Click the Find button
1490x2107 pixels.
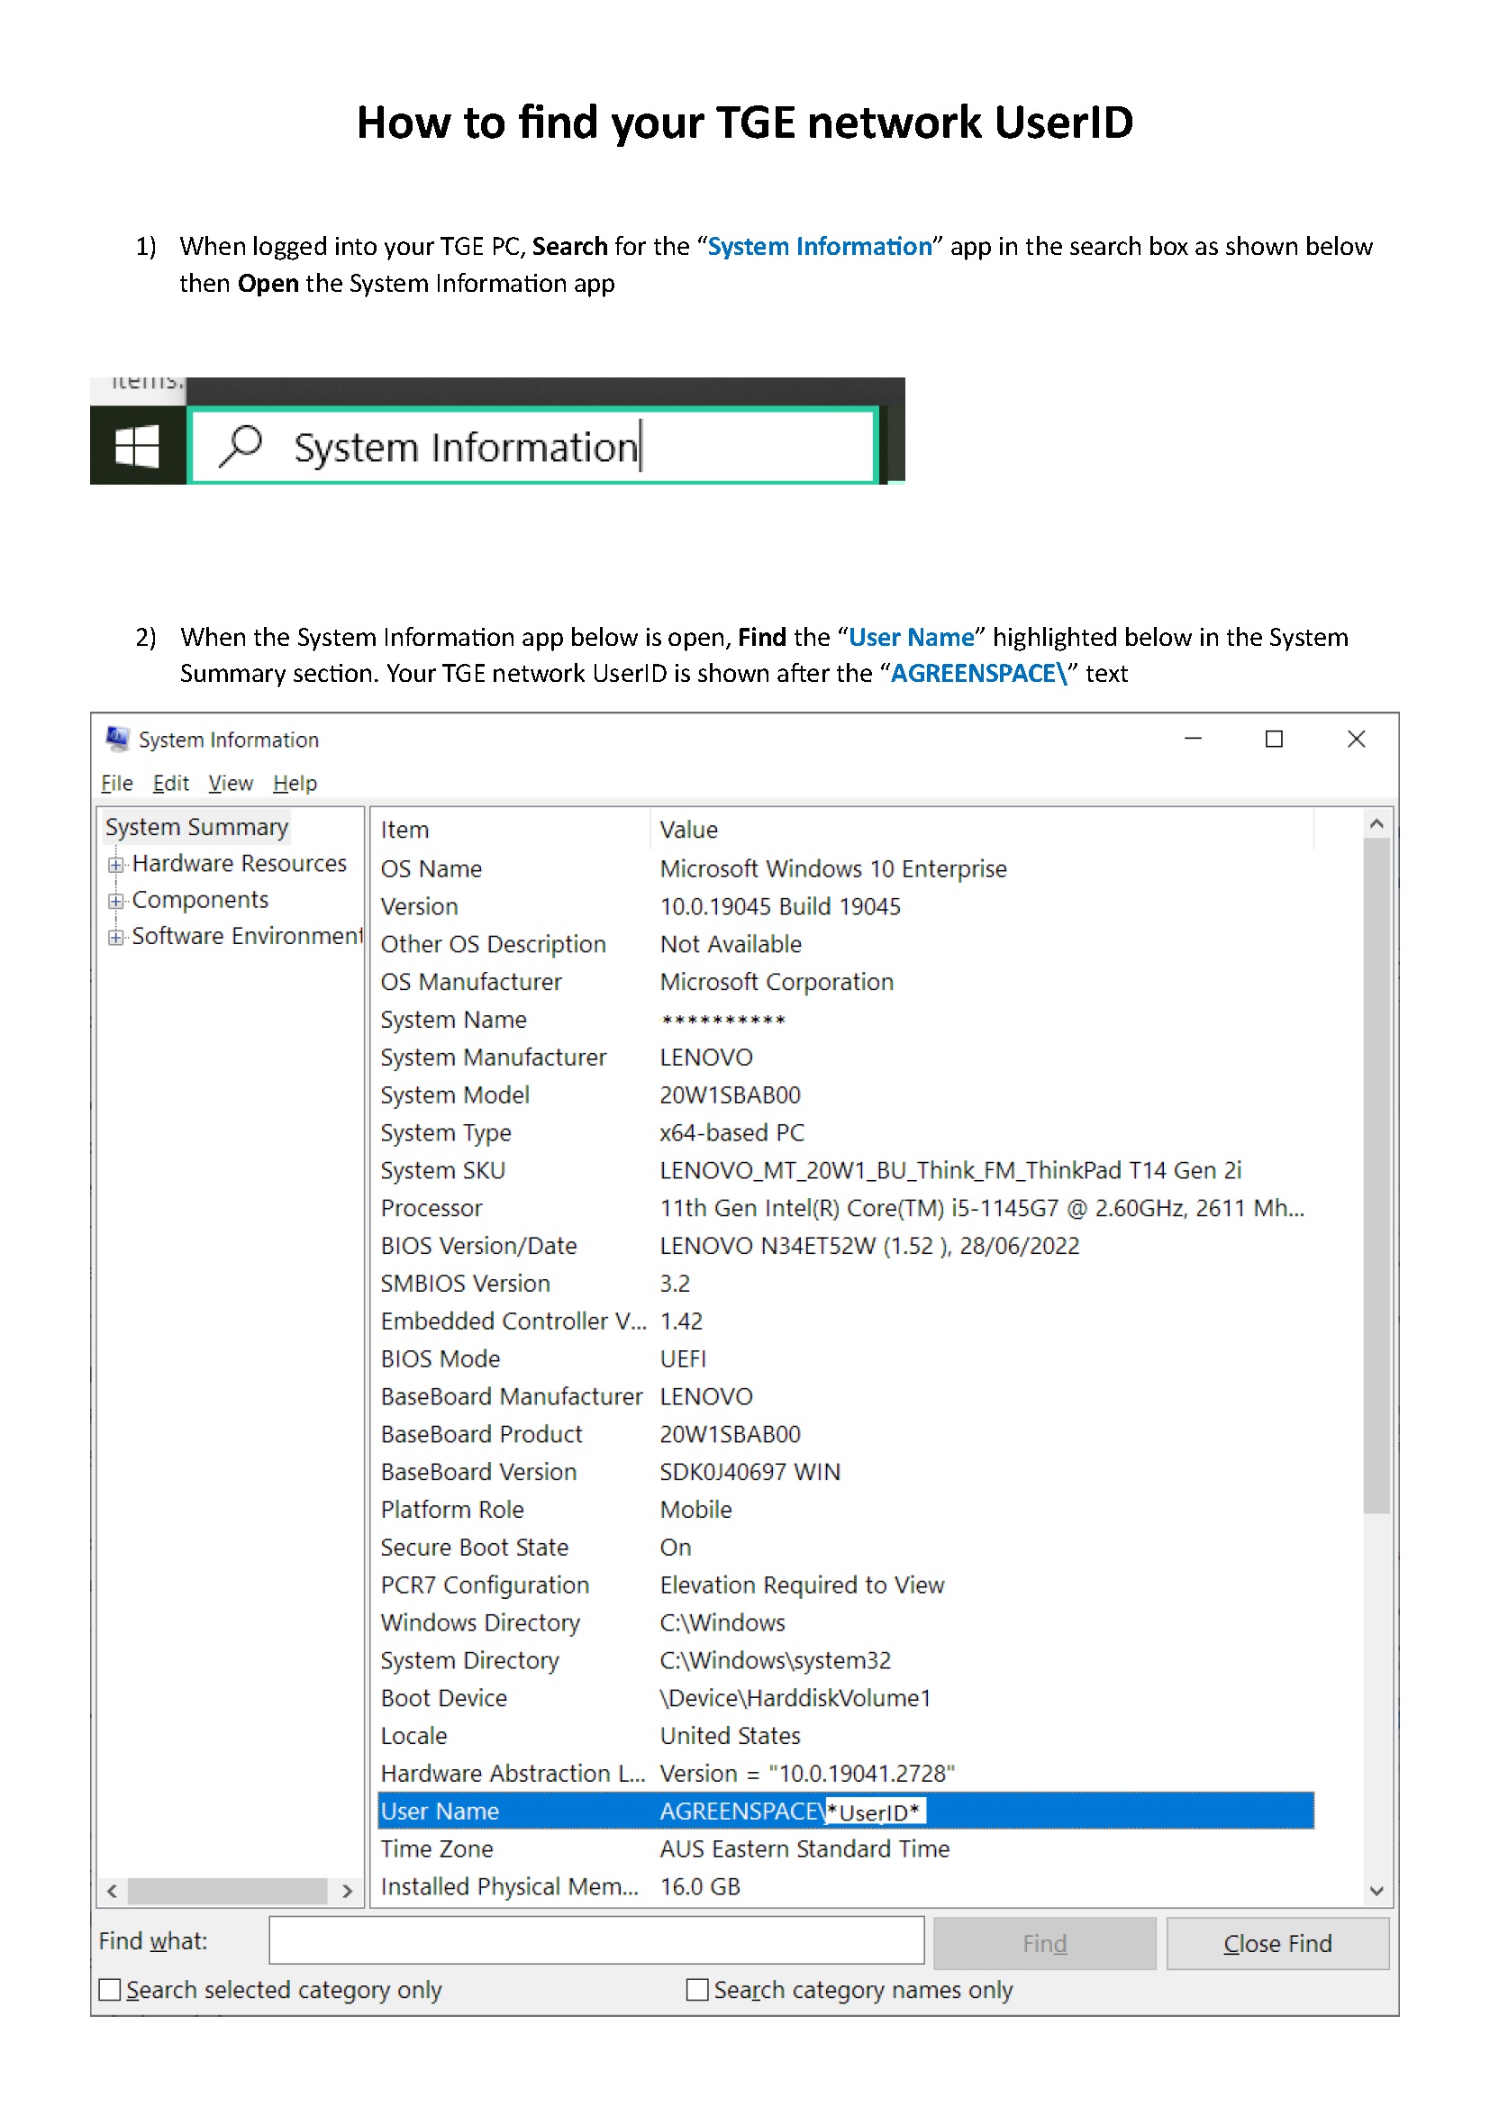[x=1044, y=1943]
